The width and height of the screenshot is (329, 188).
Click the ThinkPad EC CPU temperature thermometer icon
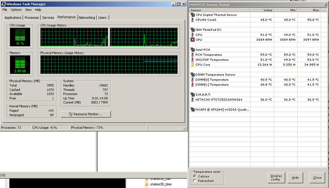192,35
